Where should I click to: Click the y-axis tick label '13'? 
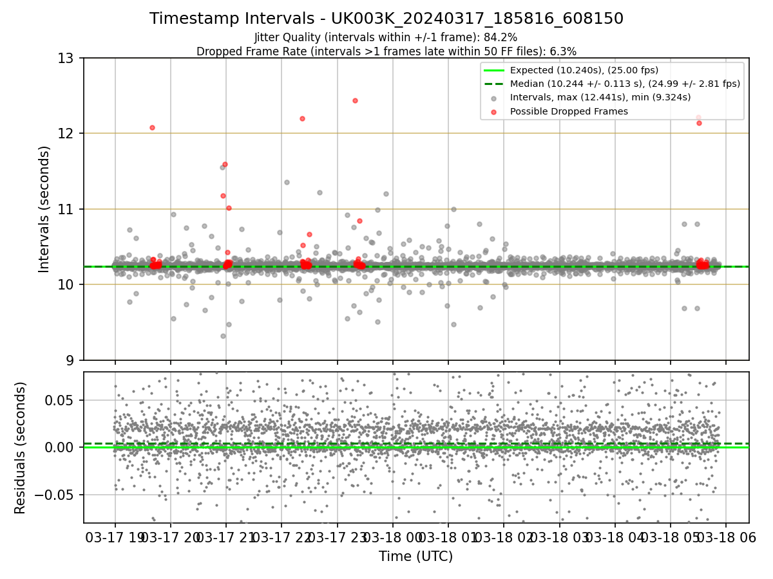click(x=67, y=59)
